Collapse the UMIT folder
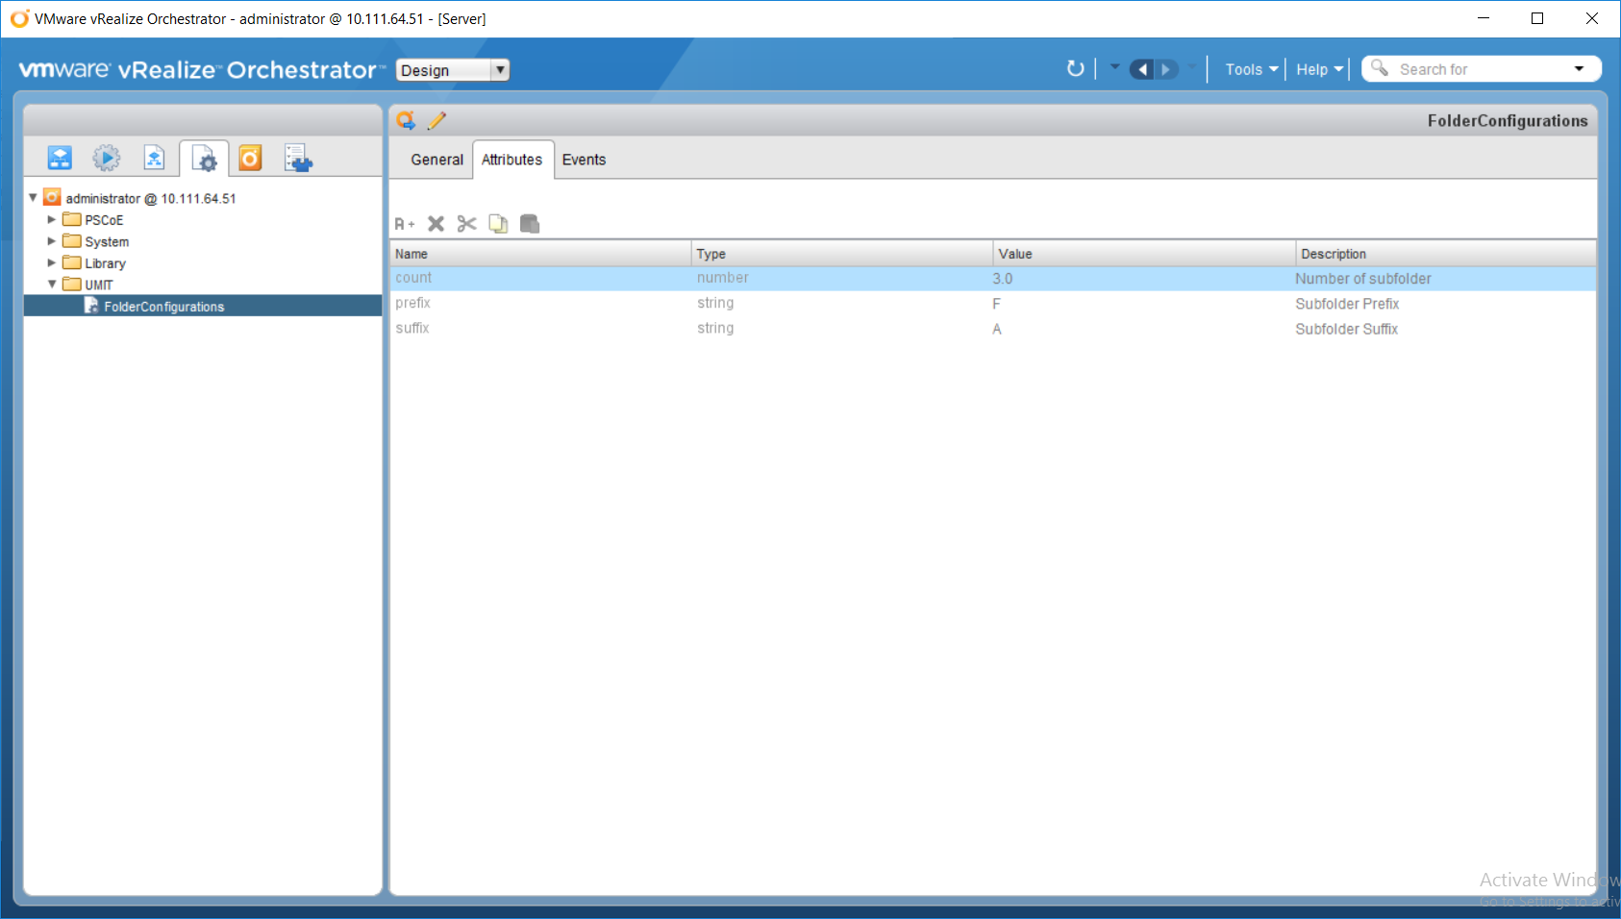The width and height of the screenshot is (1621, 919). pos(52,285)
